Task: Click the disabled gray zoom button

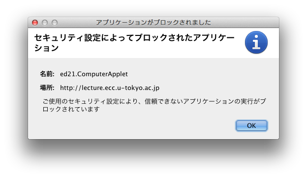Action: (x=55, y=23)
